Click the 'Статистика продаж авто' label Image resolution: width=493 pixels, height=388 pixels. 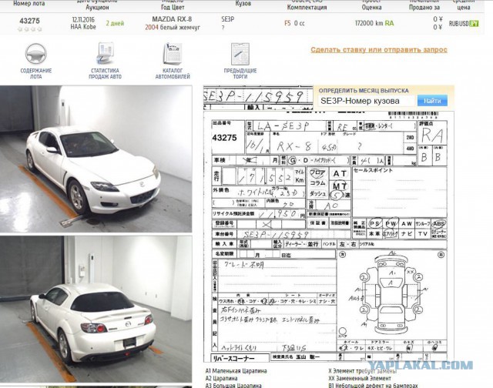(x=105, y=73)
